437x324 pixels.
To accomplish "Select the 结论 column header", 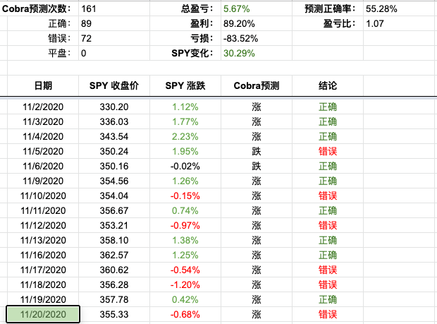I will [x=328, y=85].
